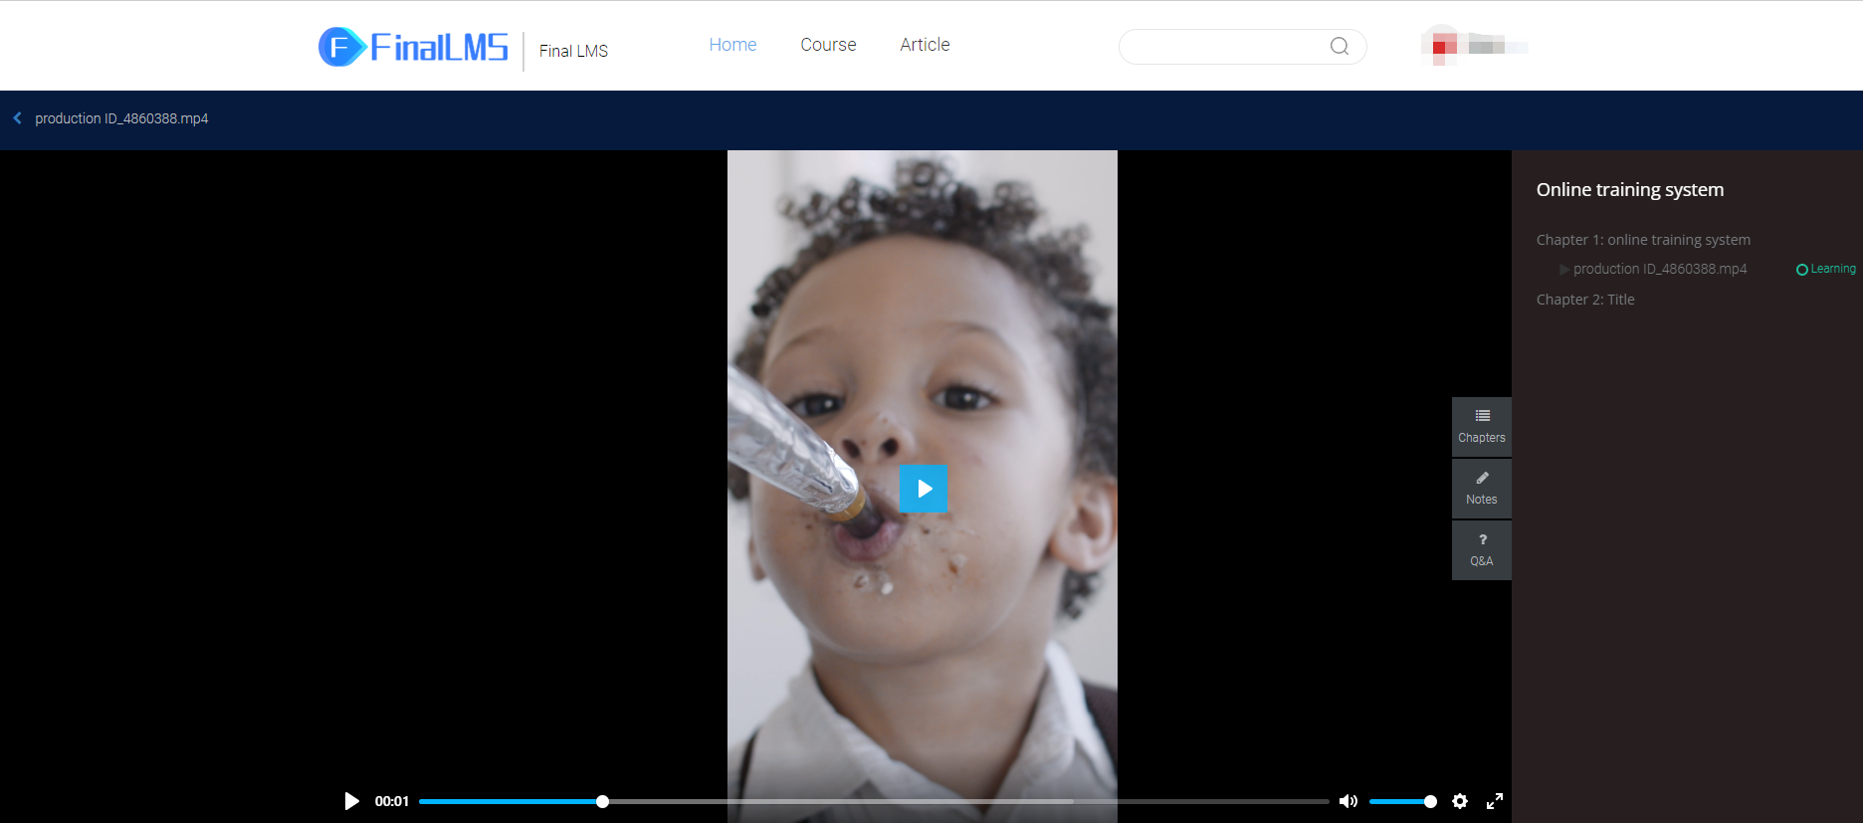Image resolution: width=1863 pixels, height=823 pixels.
Task: Click the production ID_4860388.mp4 title in header bar
Action: [x=121, y=118]
